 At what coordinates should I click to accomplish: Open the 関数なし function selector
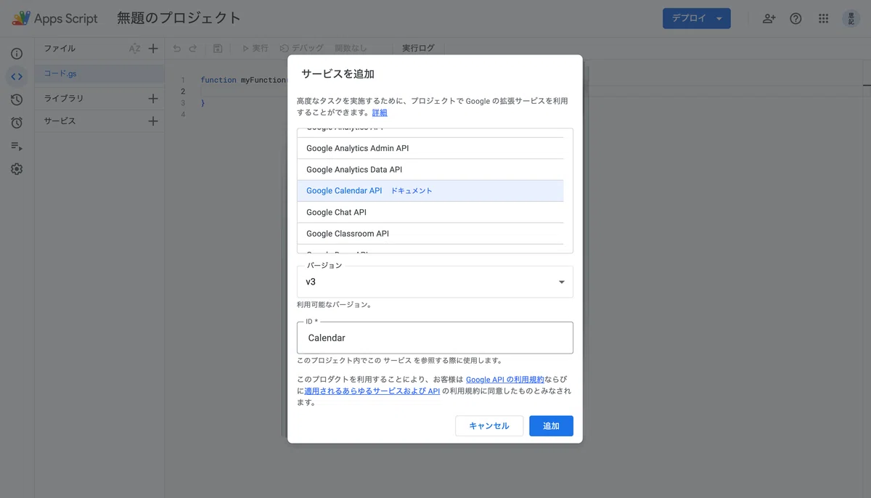click(x=351, y=49)
